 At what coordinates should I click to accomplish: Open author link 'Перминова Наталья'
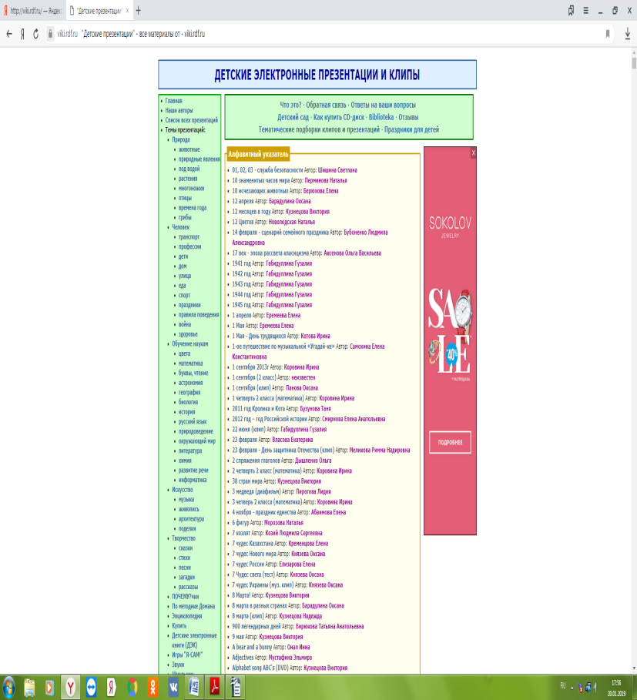[326, 181]
